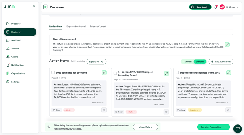Launch the Juno Agent button
Screen dimensions: 244x135
200,7
